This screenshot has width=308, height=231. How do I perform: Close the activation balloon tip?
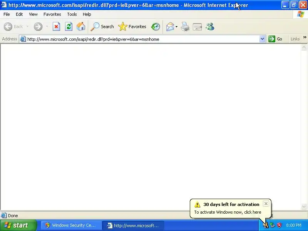(266, 204)
